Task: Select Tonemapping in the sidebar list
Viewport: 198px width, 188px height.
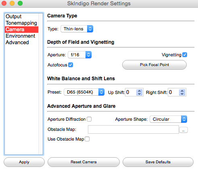Action: [x=21, y=23]
